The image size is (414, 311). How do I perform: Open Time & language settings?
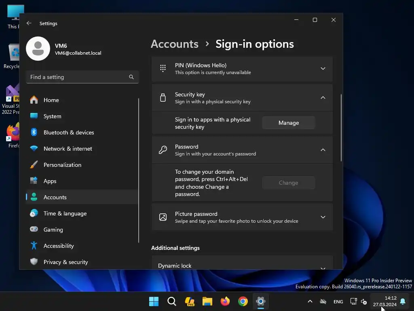(x=82, y=213)
